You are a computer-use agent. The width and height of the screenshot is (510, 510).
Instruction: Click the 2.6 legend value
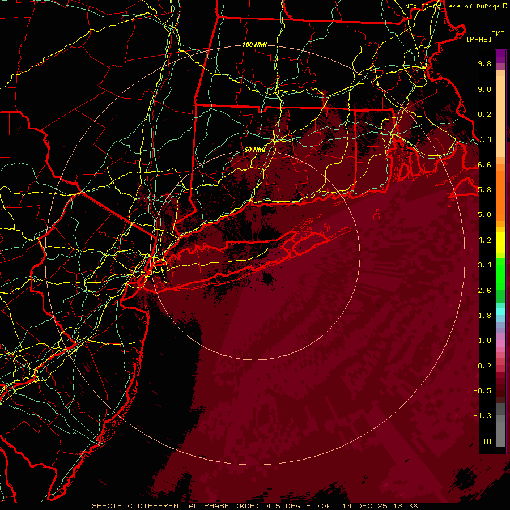coord(484,291)
